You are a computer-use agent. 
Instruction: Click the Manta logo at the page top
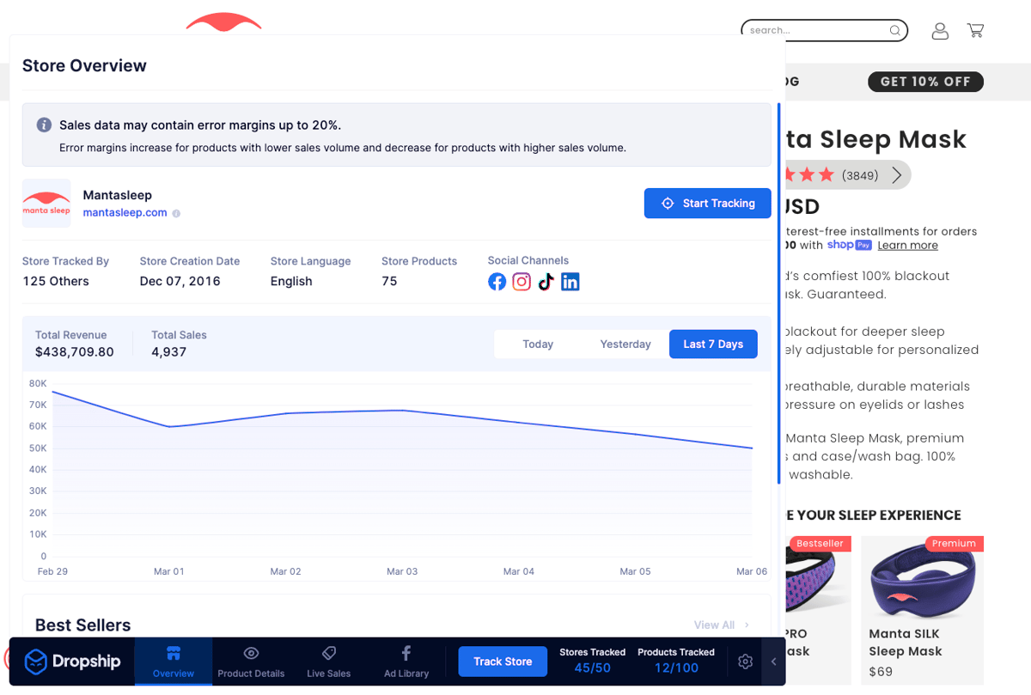point(223,23)
